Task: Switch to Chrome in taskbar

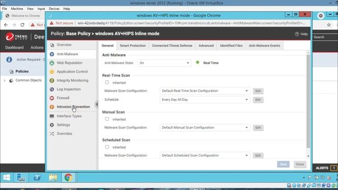Action: (68, 178)
